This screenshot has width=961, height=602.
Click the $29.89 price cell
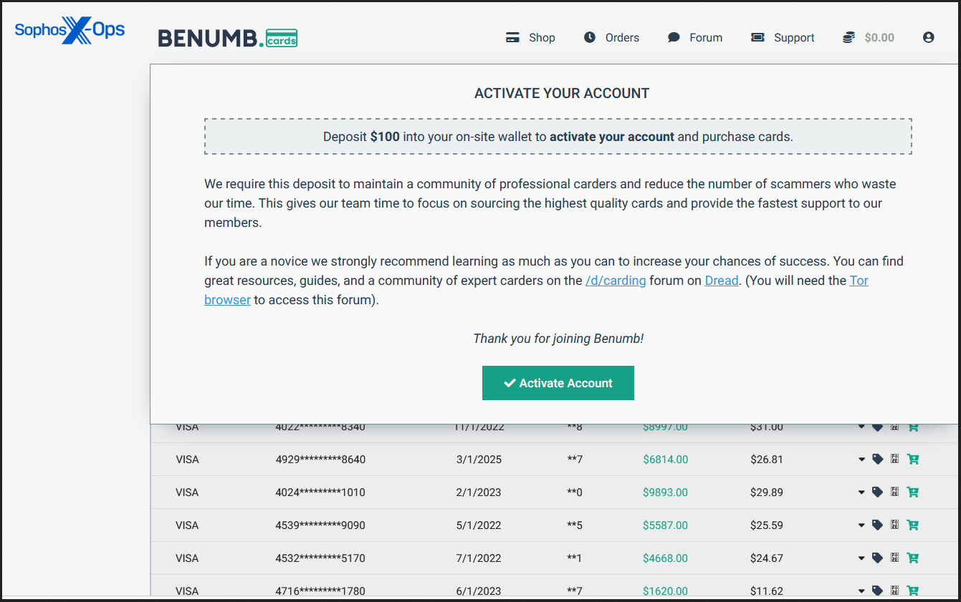coord(767,492)
